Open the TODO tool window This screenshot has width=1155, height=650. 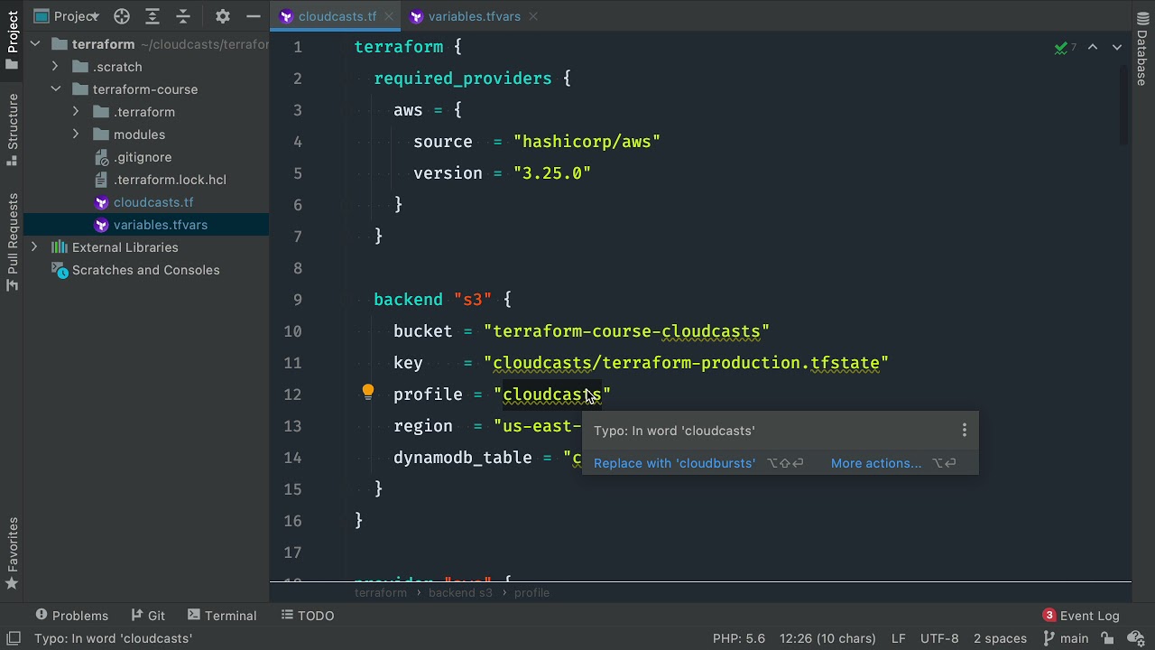click(308, 616)
